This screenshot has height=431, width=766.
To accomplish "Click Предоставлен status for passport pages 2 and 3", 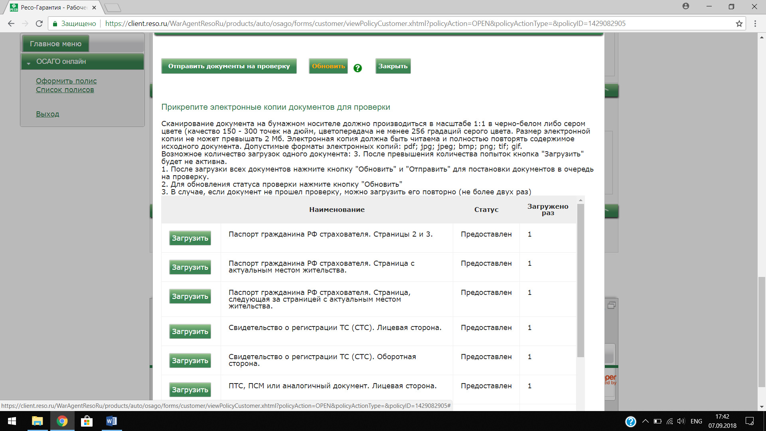I will click(x=486, y=234).
